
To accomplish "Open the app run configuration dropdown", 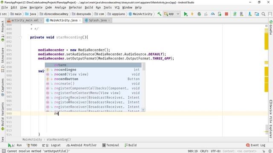I will [x=171, y=14].
